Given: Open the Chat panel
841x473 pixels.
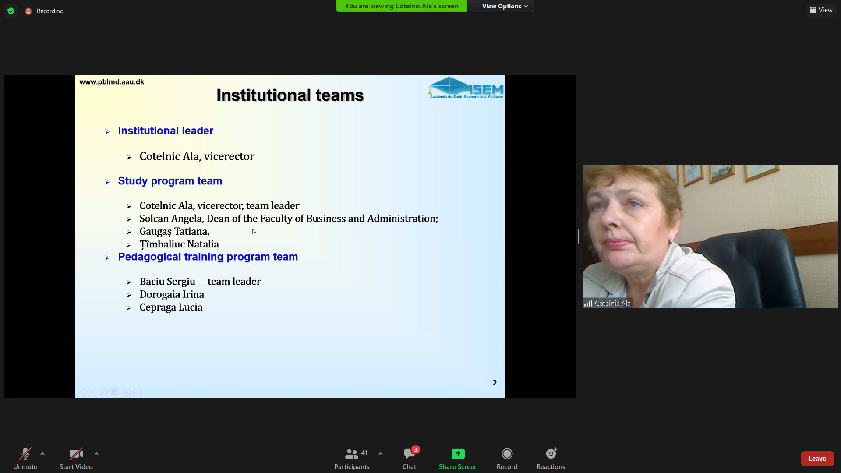Looking at the screenshot, I should (410, 458).
